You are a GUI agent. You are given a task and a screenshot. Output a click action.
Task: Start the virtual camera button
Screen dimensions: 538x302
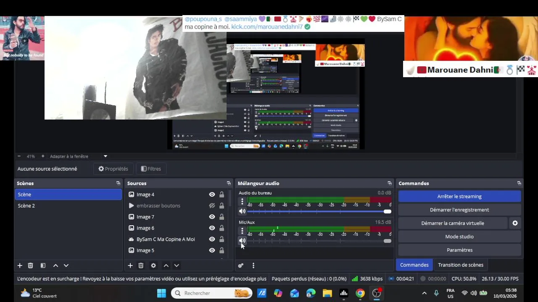(453, 223)
